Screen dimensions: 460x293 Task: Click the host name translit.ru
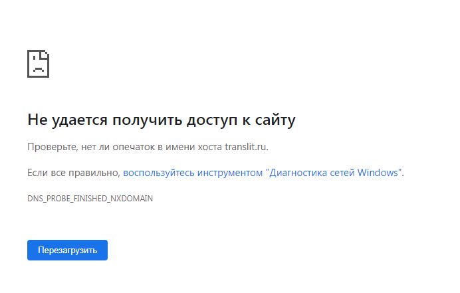point(246,147)
